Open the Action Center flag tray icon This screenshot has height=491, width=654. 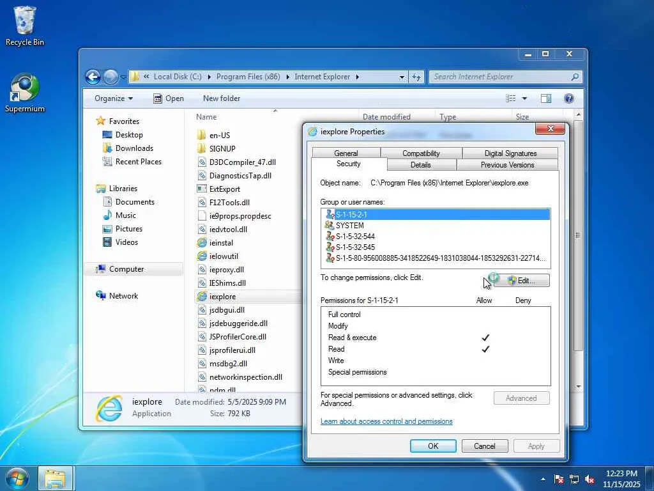point(558,479)
